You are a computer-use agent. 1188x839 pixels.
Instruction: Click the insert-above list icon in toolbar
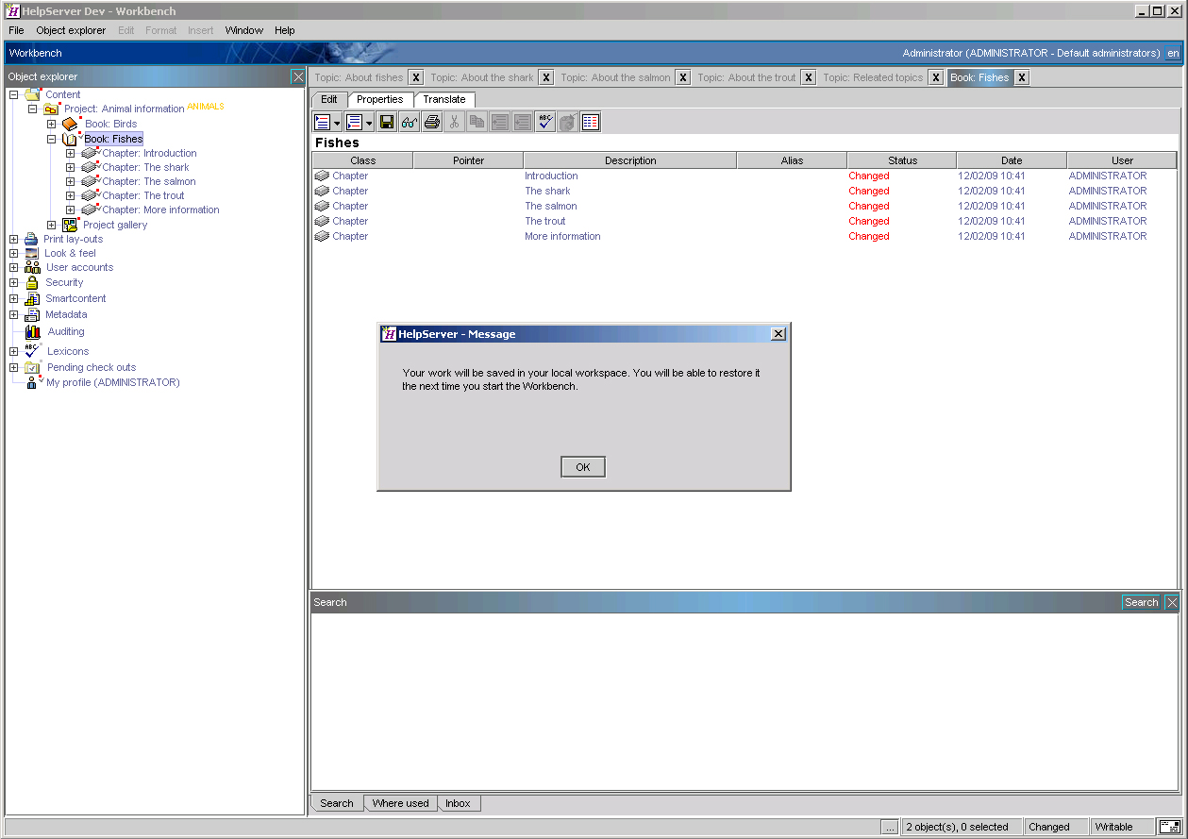click(323, 122)
